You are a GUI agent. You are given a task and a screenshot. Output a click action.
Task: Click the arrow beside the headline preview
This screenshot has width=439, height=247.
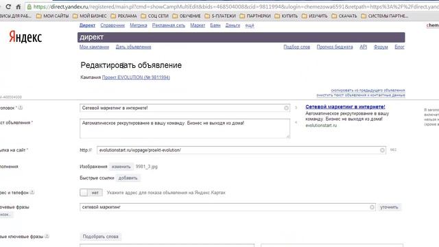[296, 108]
